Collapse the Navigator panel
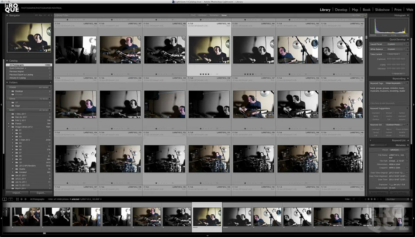 pos(7,15)
